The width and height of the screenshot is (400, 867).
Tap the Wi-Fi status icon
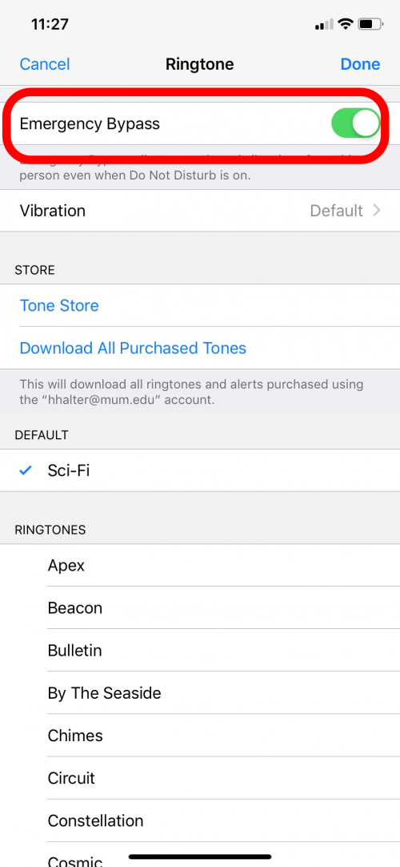(346, 24)
